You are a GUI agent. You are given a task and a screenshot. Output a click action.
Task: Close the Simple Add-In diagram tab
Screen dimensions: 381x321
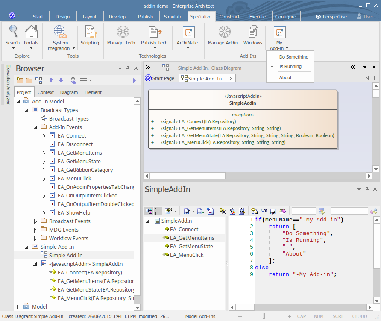[231, 78]
